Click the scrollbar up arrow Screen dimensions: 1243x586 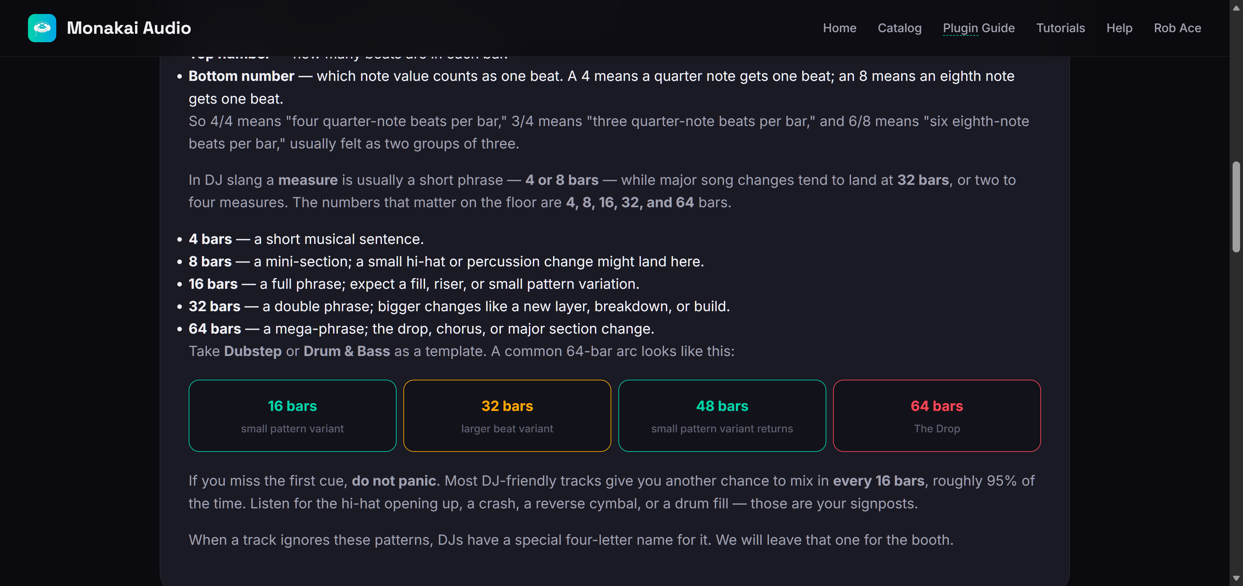pos(1236,7)
